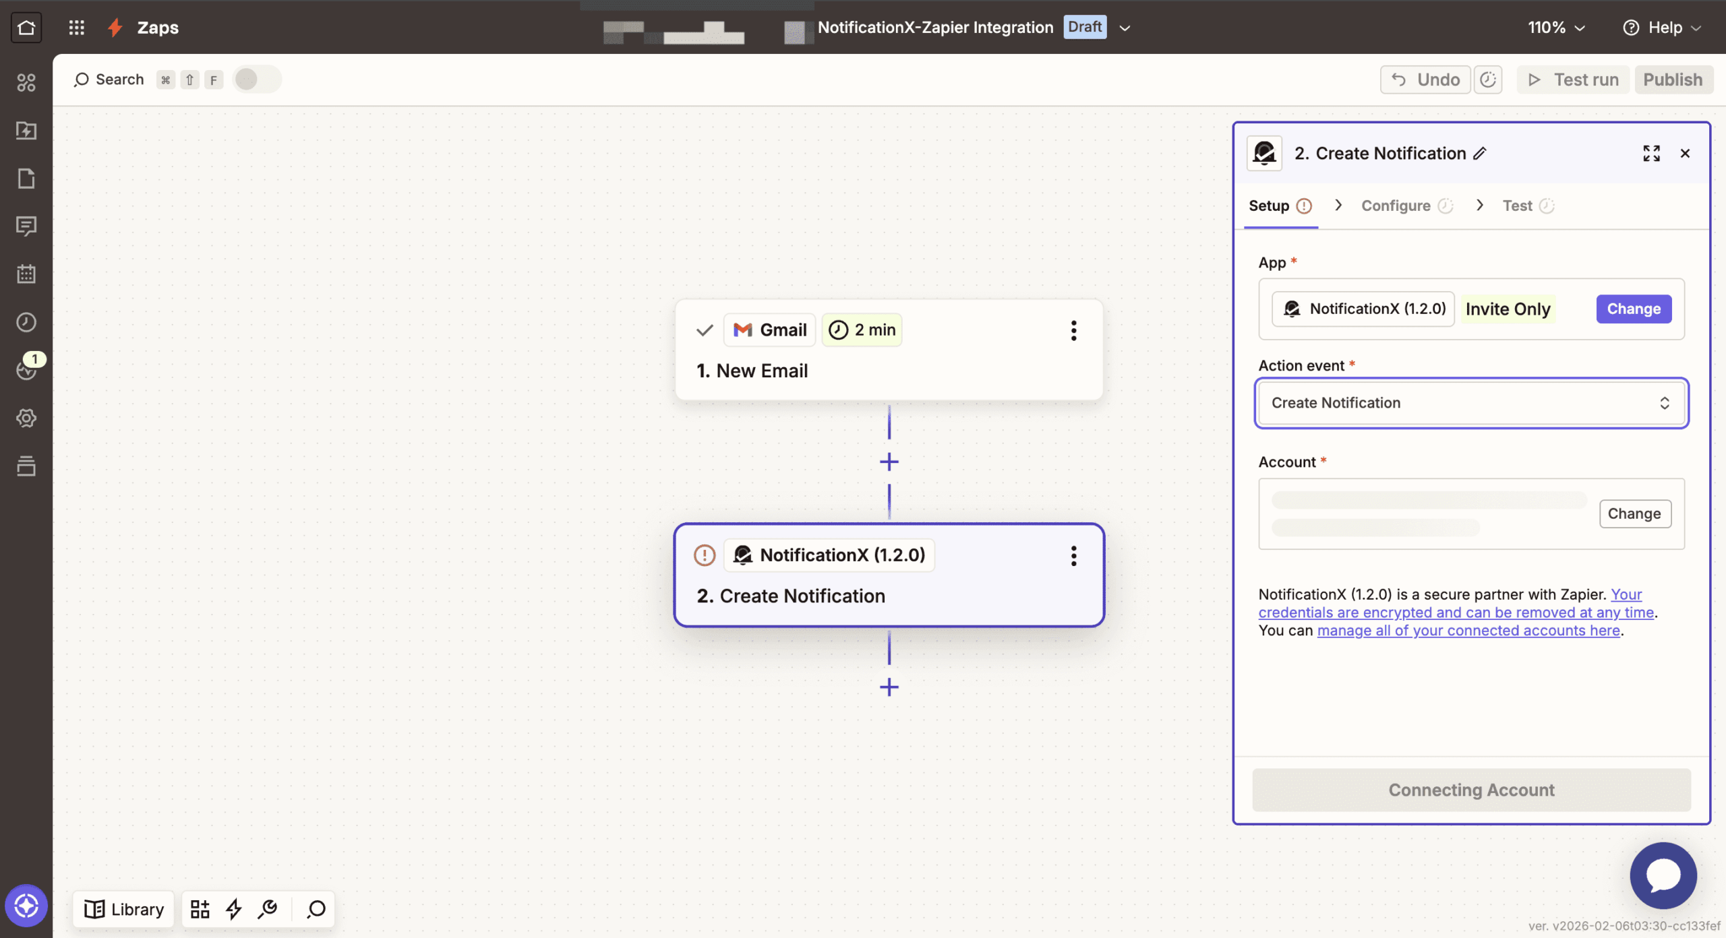
Task: Open the Library panel button
Action: [124, 909]
